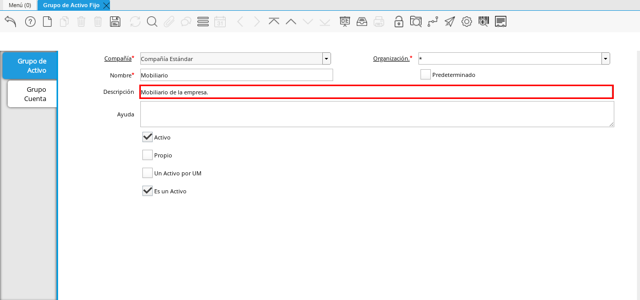Expand the Organización dropdown arrow

(606, 59)
